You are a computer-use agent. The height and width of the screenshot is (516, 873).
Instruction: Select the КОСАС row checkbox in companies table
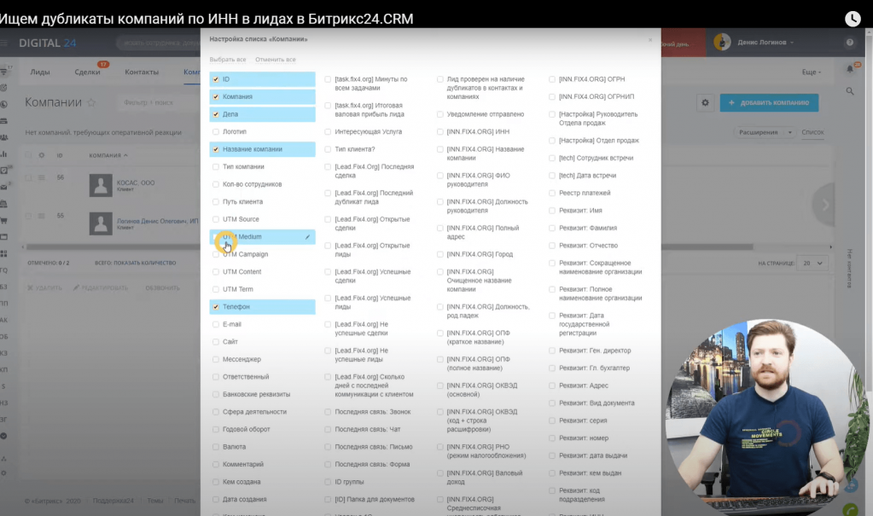point(28,177)
